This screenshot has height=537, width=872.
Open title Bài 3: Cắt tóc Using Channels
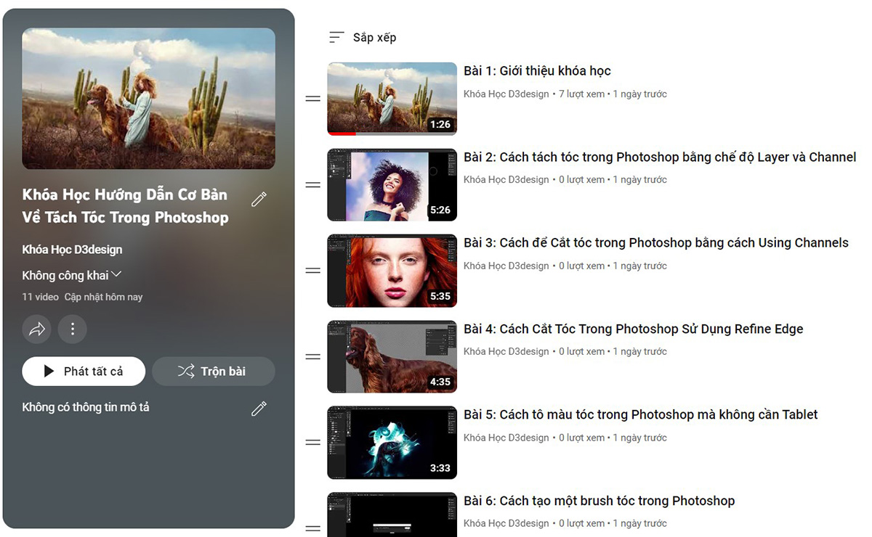[x=656, y=243]
